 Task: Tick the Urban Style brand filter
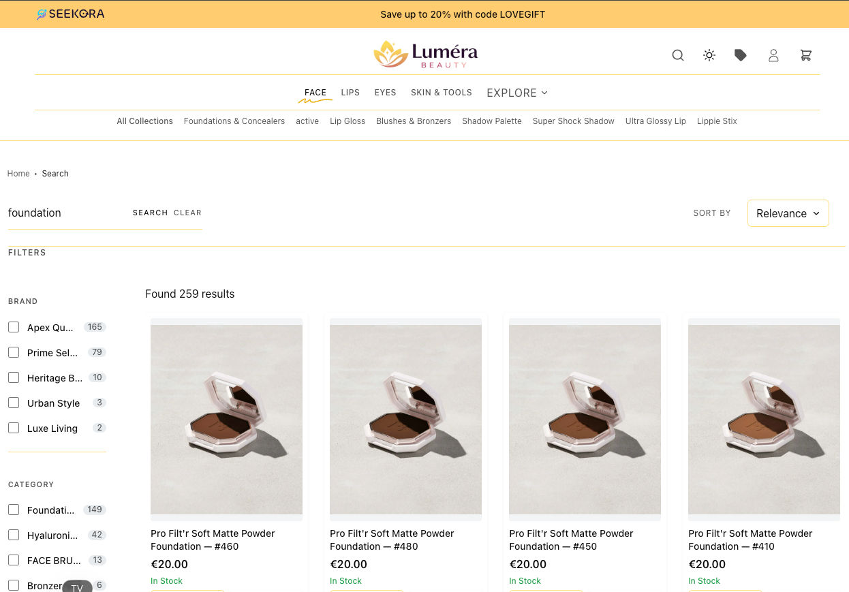click(14, 403)
